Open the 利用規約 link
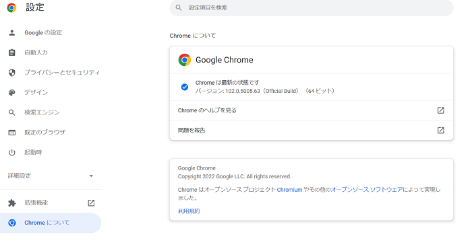This screenshot has width=472, height=251. tap(189, 211)
